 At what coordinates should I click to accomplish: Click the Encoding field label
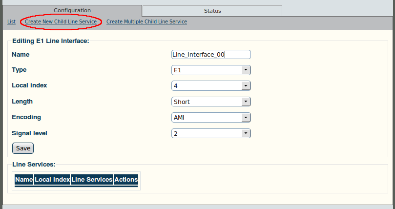click(x=26, y=117)
